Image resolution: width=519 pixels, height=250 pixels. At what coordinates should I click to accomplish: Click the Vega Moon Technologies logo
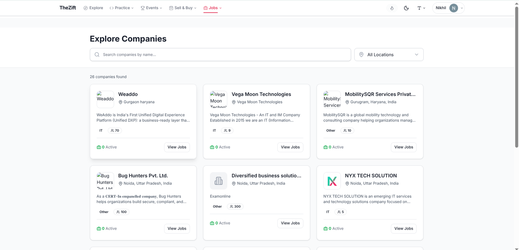(x=218, y=99)
